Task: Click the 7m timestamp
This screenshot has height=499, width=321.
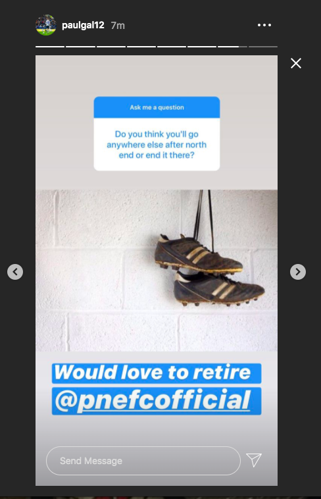Action: 118,26
